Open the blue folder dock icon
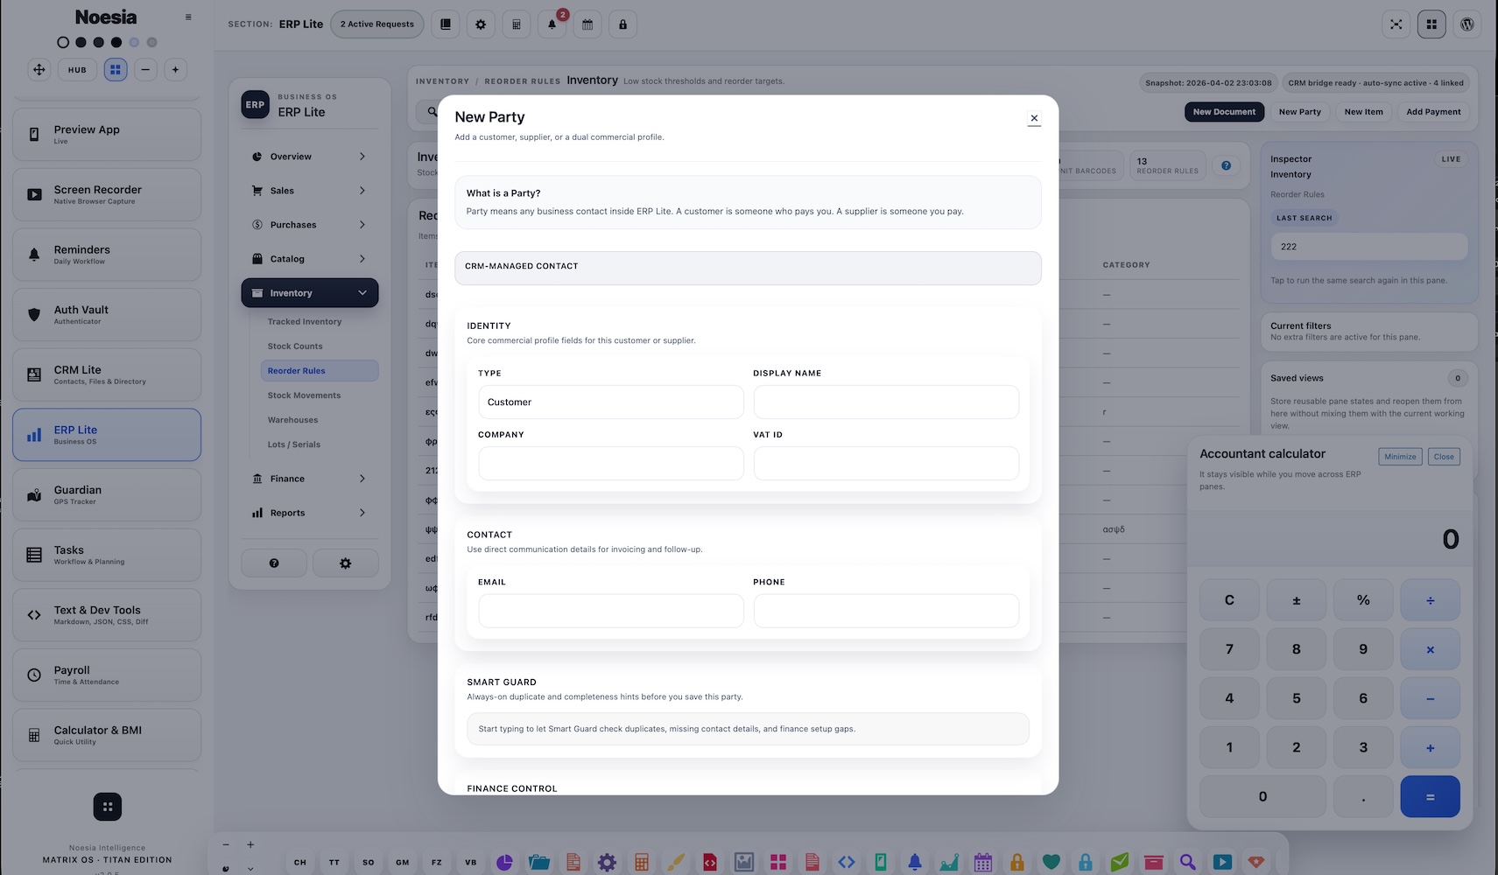Viewport: 1498px width, 875px height. [539, 863]
